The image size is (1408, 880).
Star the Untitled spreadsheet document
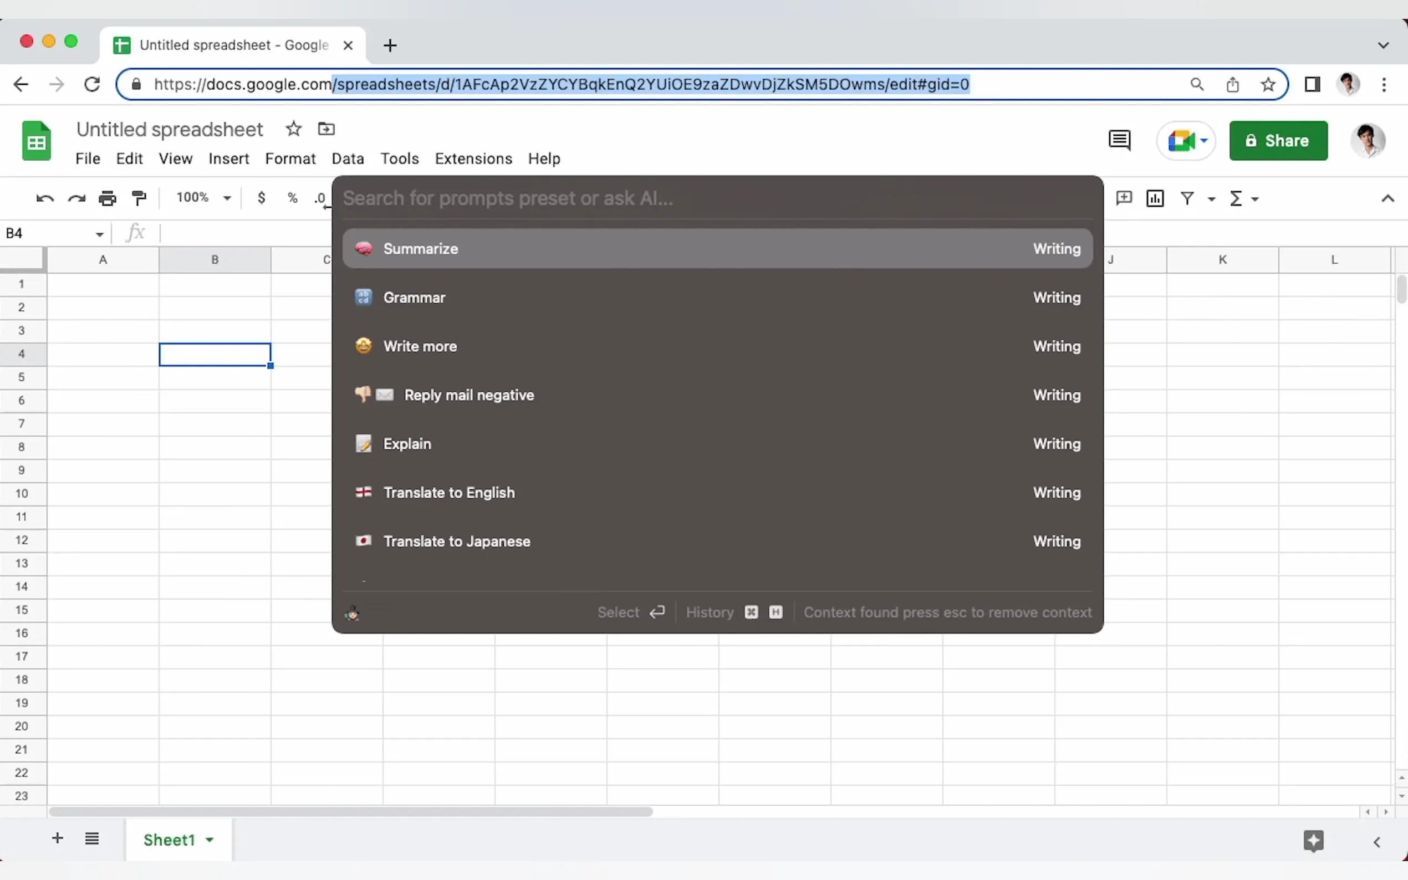pos(293,129)
